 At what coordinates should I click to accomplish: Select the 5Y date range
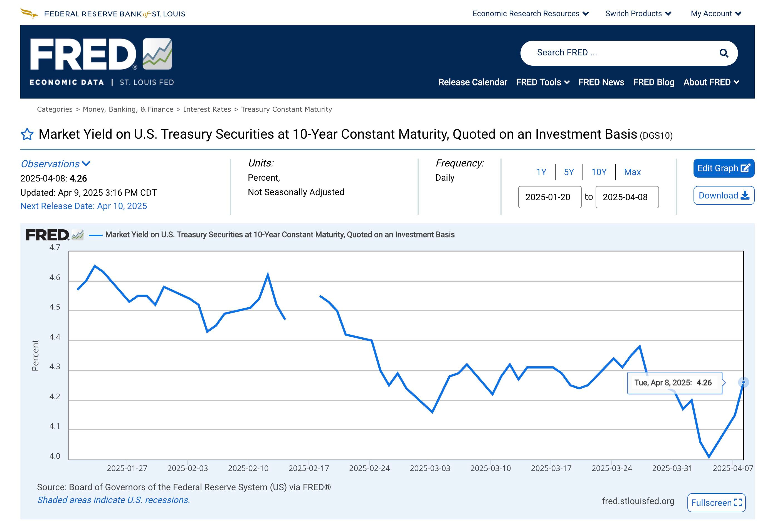[569, 172]
